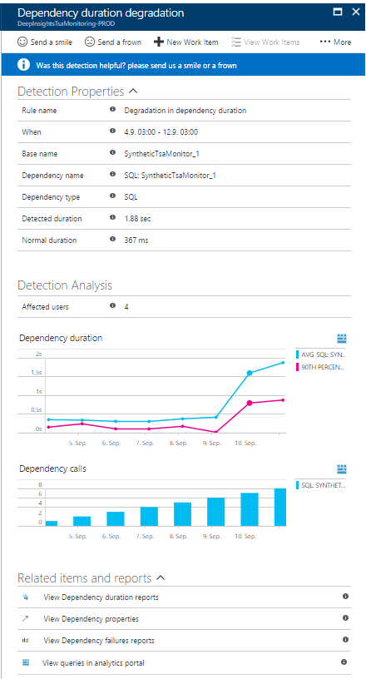Click info icon beside Affected users
The image size is (366, 679).
(x=112, y=305)
